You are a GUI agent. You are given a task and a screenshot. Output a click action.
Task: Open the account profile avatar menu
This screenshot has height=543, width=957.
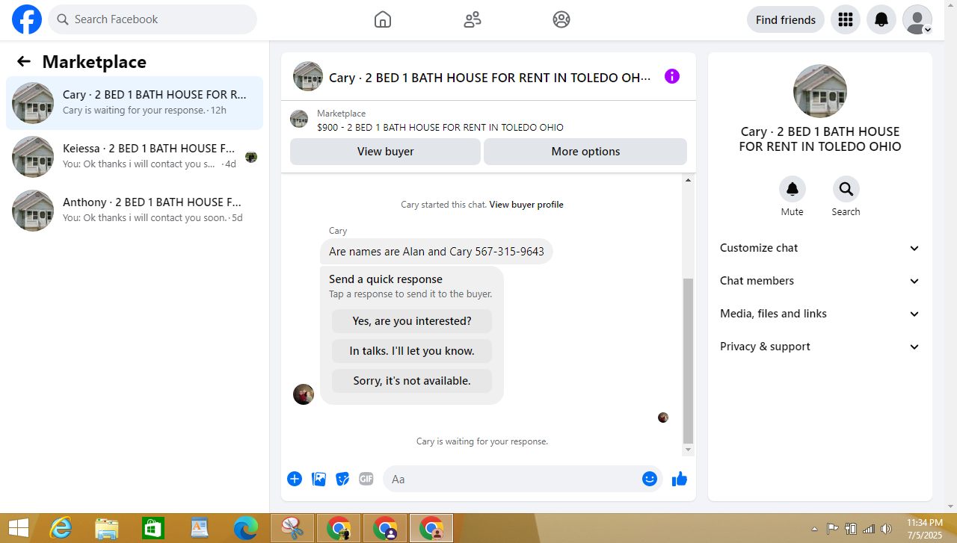coord(917,19)
